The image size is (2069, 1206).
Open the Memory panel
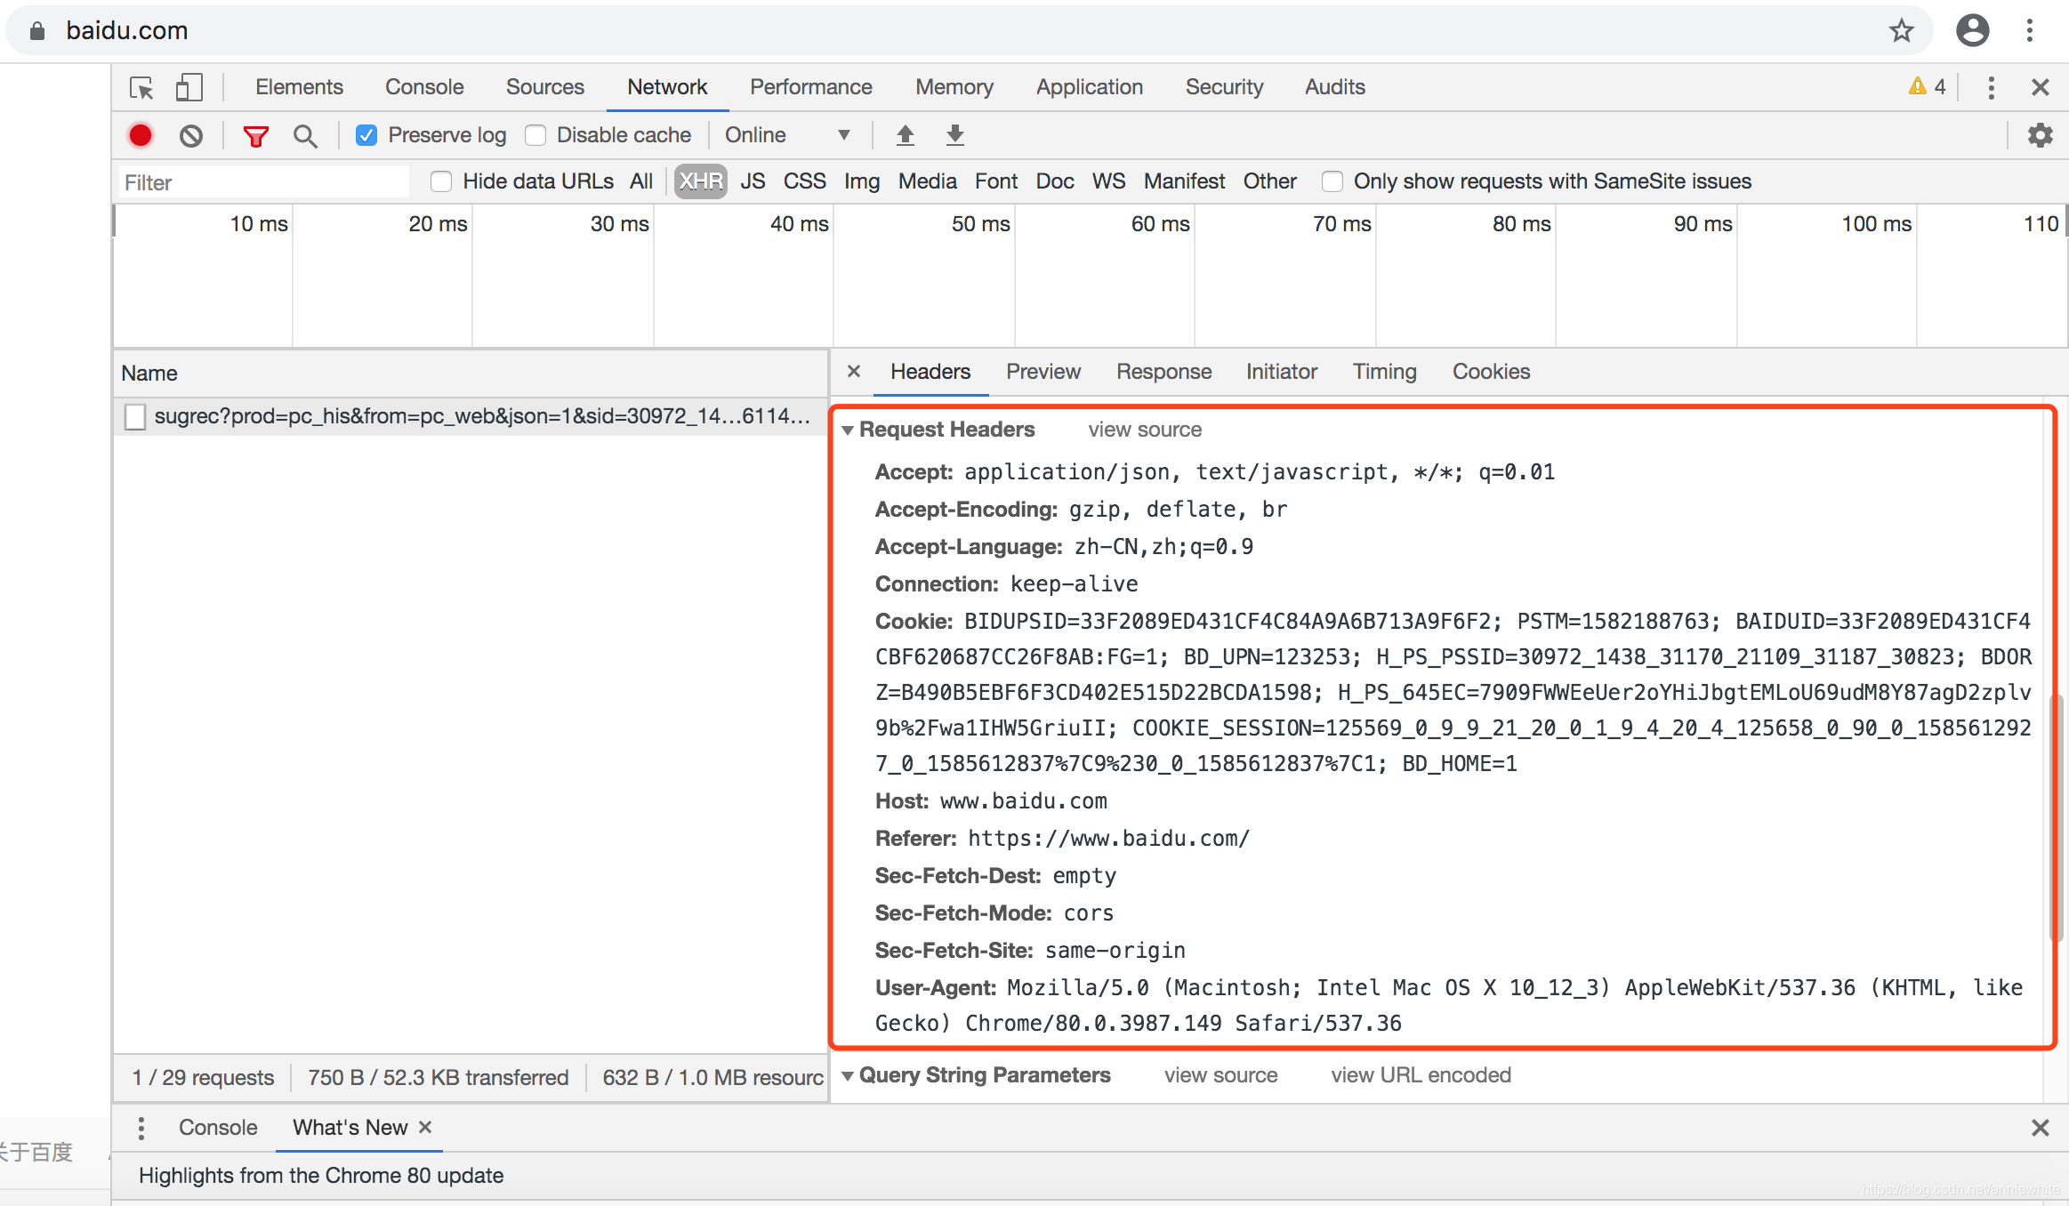point(954,87)
